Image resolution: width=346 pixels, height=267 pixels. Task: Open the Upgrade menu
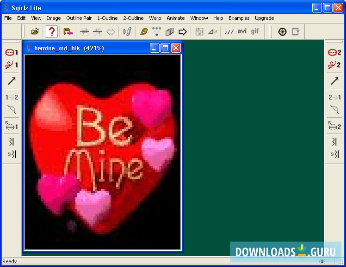tap(264, 18)
